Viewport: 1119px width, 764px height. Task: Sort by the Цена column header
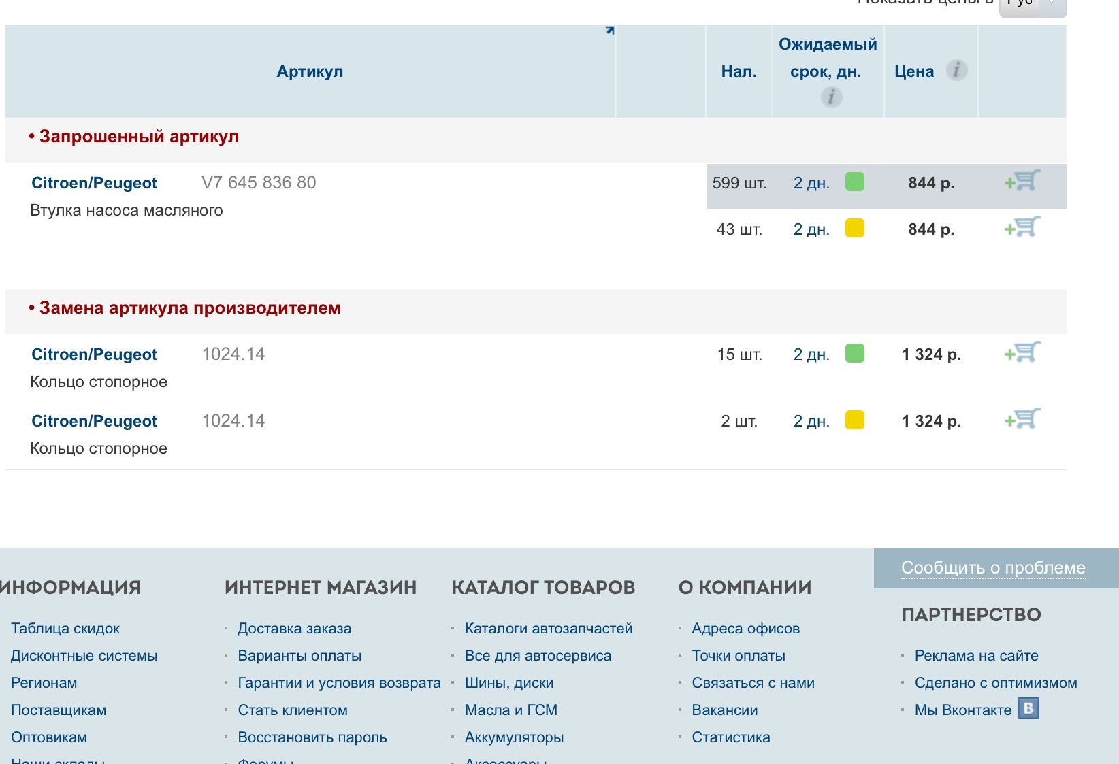[x=914, y=71]
